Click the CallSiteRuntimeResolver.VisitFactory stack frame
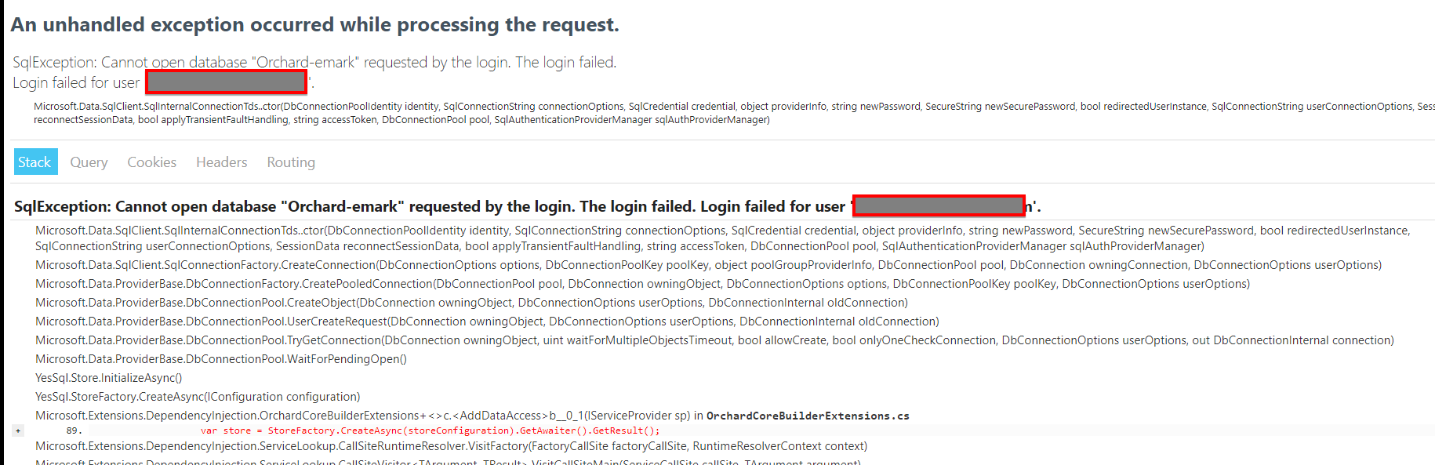This screenshot has width=1435, height=465. [x=451, y=445]
